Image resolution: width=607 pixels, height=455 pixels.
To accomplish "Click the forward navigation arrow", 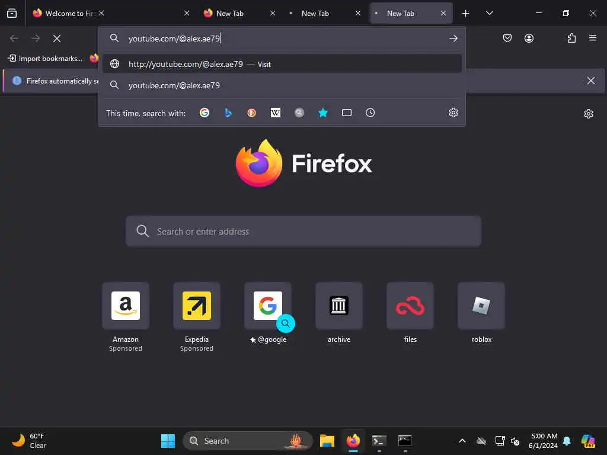I will pos(36,39).
